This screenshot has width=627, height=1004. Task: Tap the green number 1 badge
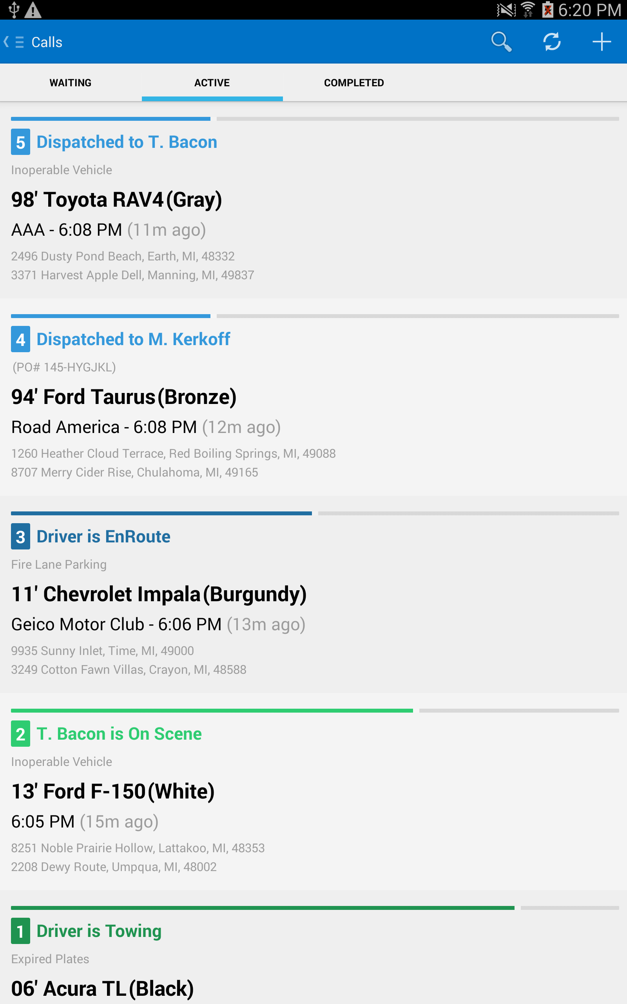point(20,931)
